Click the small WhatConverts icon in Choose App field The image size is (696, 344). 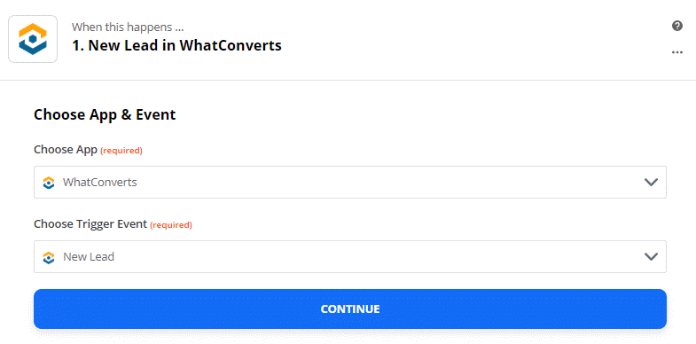(49, 183)
